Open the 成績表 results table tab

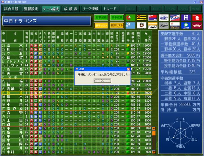[71, 9]
